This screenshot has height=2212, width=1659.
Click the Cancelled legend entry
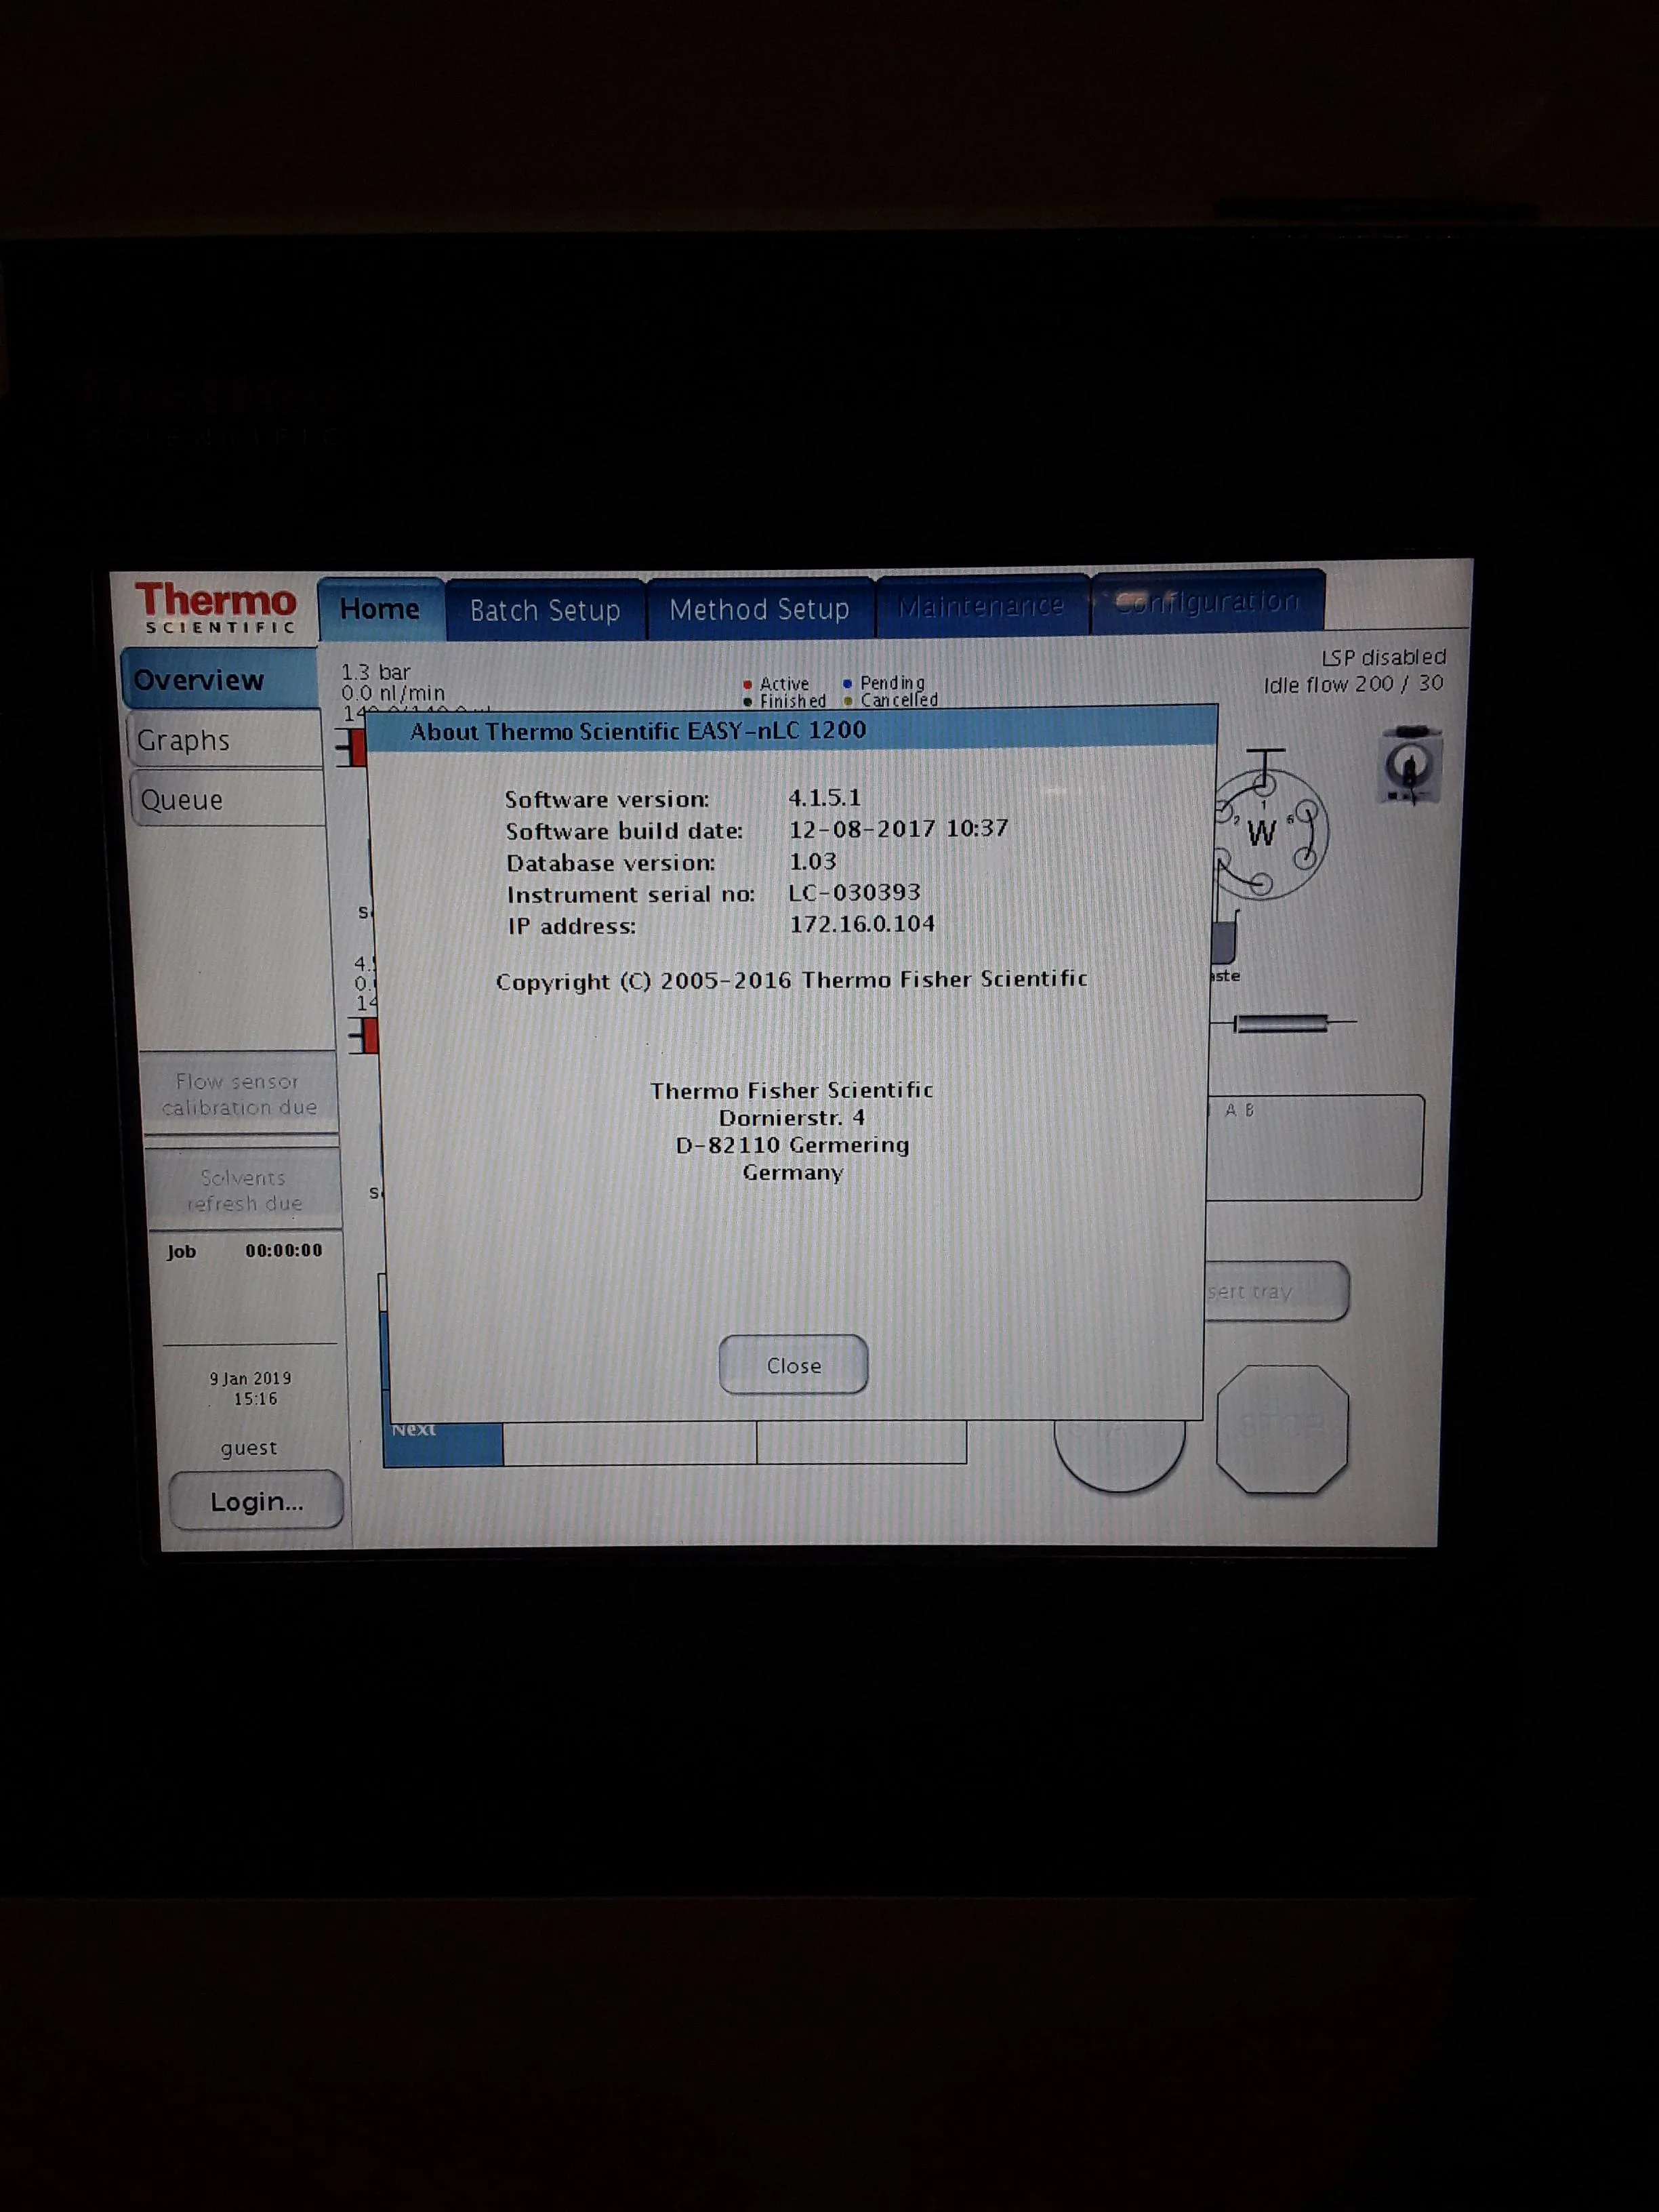pos(891,700)
